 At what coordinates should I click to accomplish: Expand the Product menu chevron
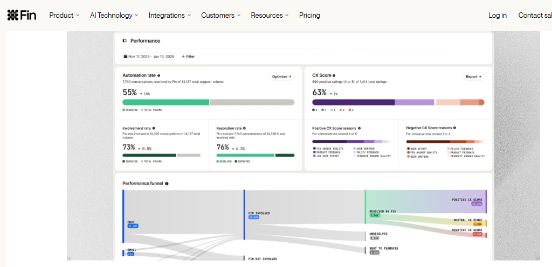(78, 16)
